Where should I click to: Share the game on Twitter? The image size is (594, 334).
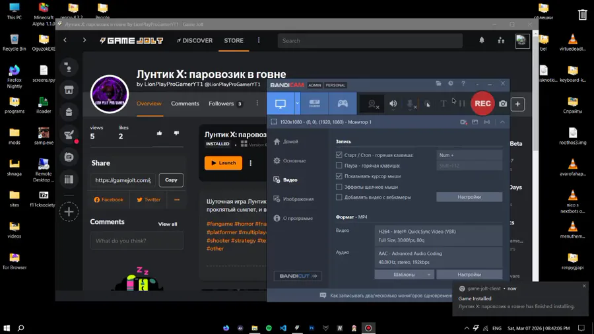point(148,199)
